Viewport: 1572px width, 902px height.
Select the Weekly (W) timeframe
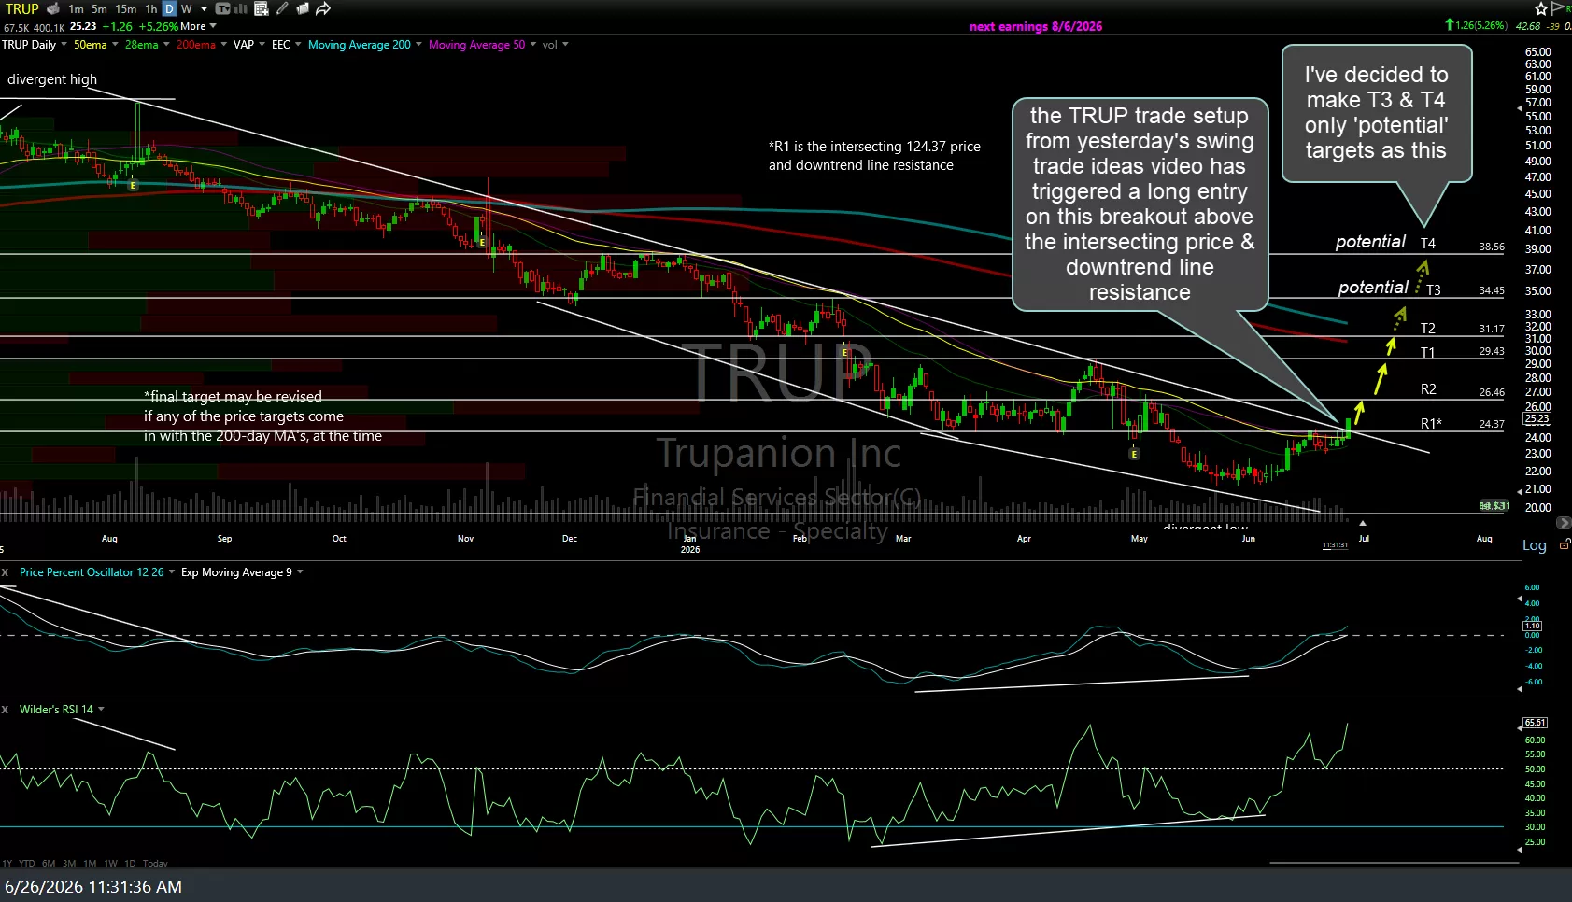(186, 8)
